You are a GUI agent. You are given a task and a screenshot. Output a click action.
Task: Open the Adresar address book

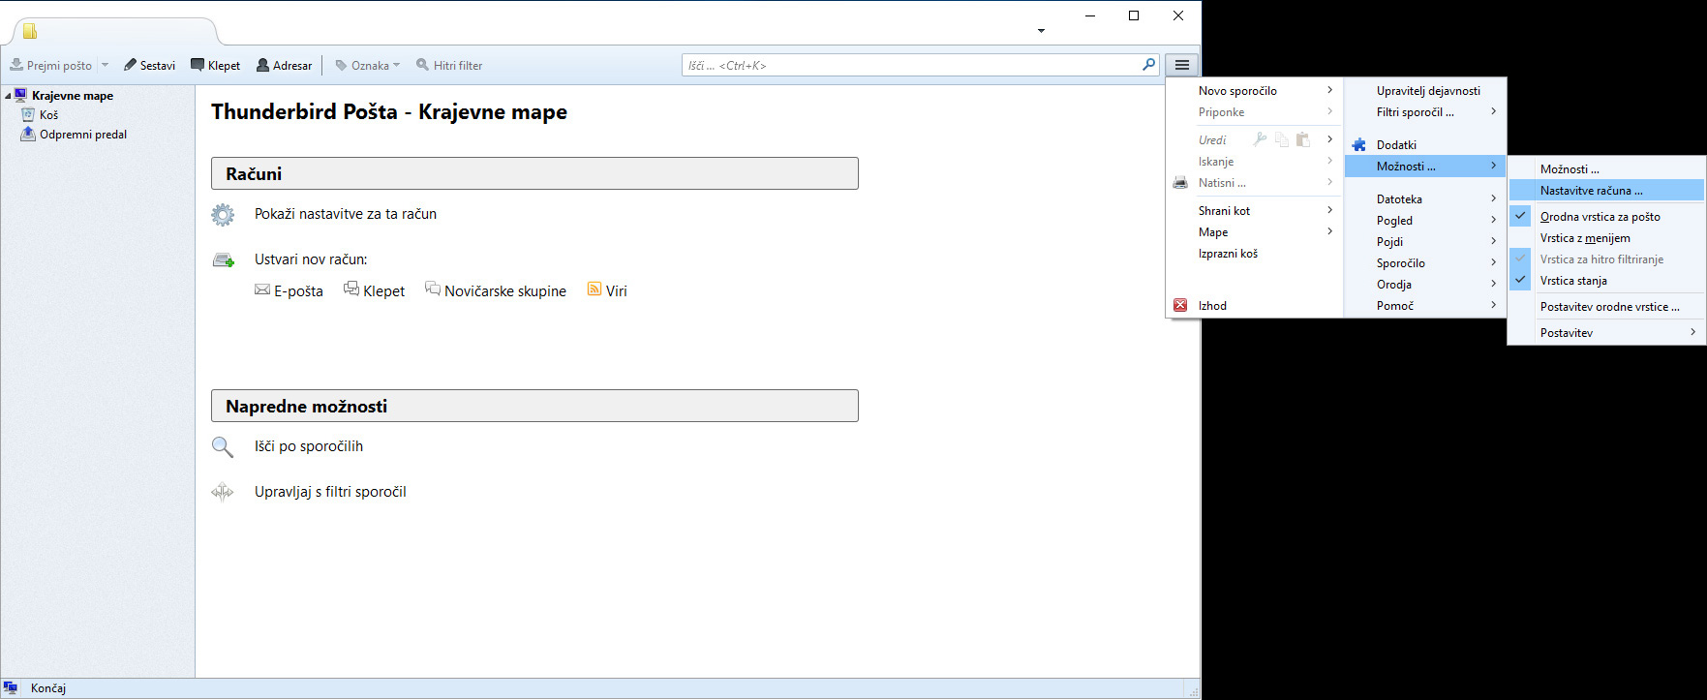pyautogui.click(x=284, y=65)
